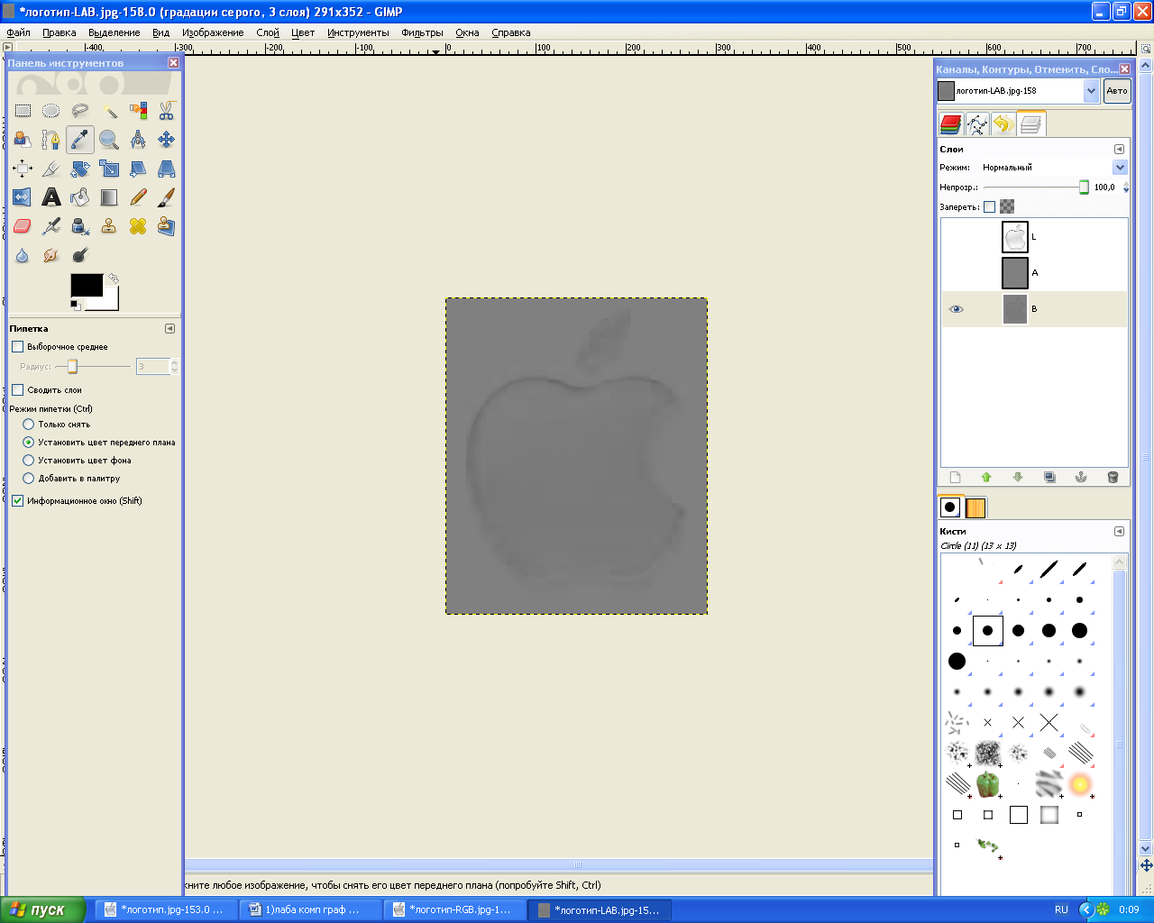Adjust the Непрозр. opacity slider handle
1154x923 pixels.
1084,187
